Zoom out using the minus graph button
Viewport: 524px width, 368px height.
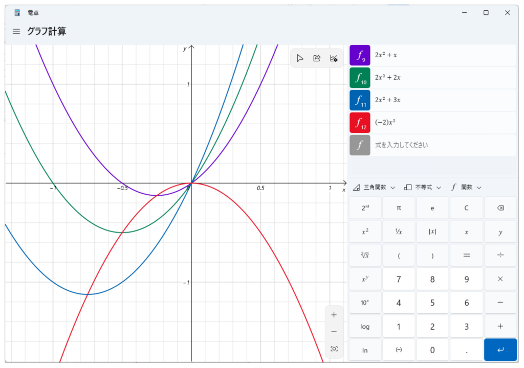pyautogui.click(x=334, y=332)
